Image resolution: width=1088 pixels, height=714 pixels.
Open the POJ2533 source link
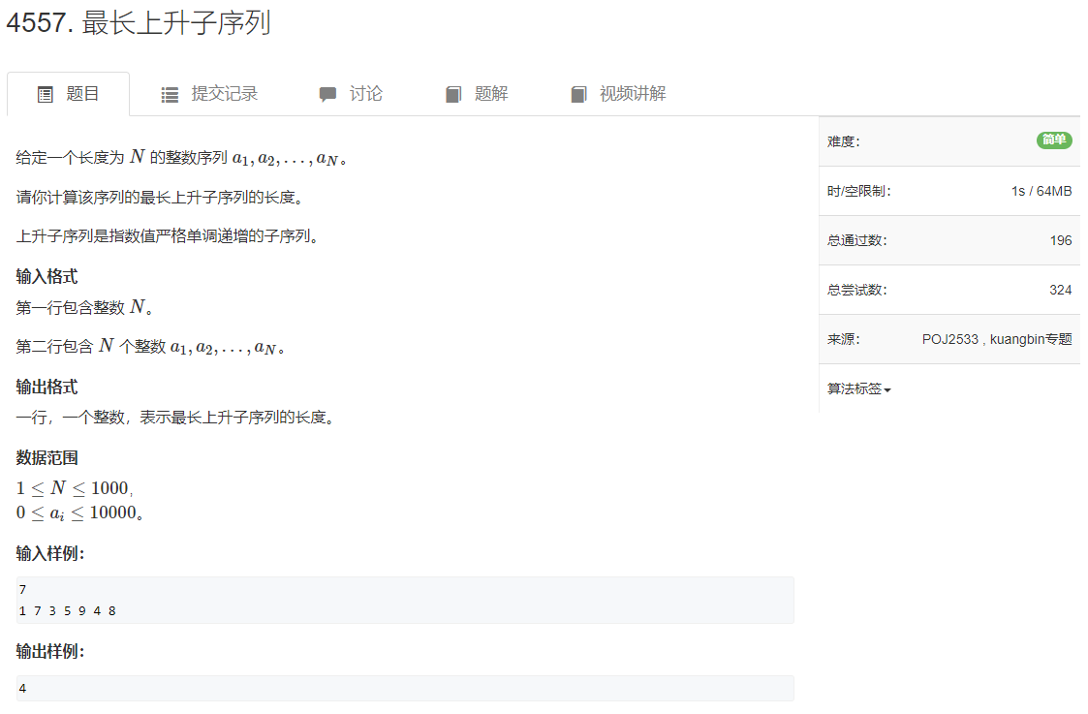[949, 339]
